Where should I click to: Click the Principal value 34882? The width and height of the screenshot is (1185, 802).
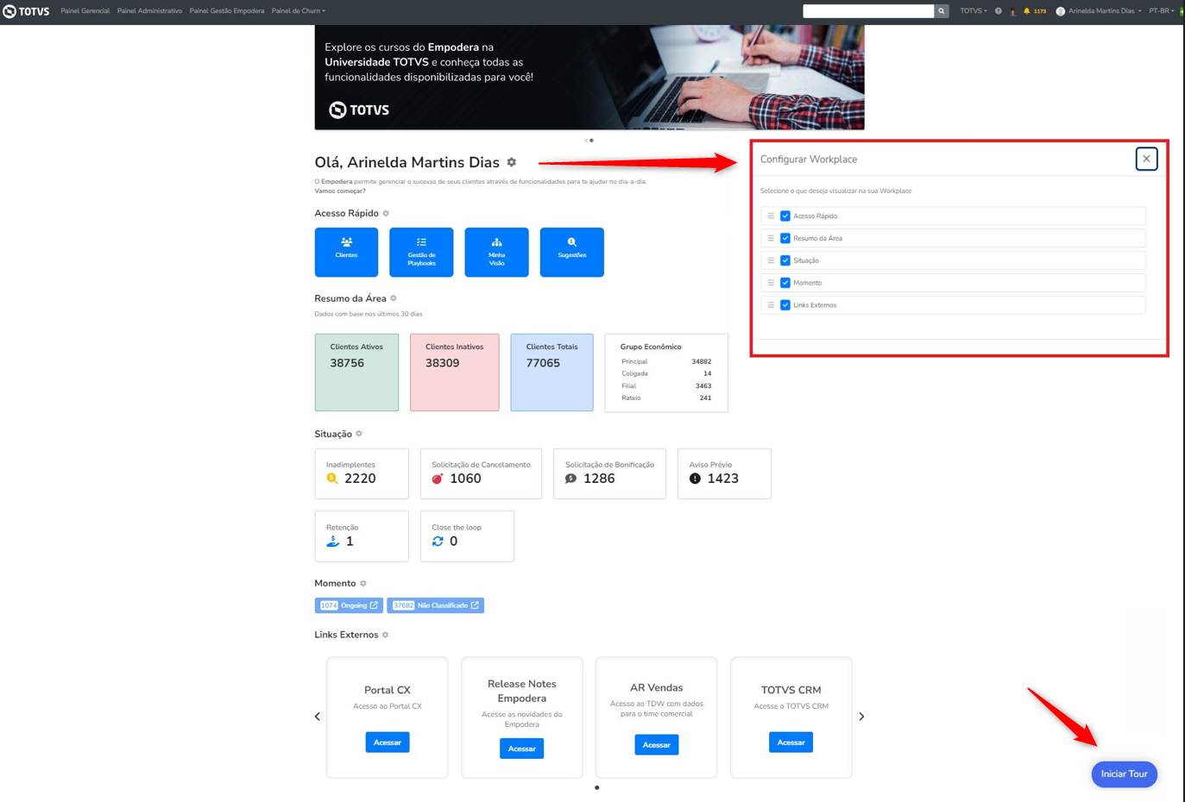click(x=702, y=362)
